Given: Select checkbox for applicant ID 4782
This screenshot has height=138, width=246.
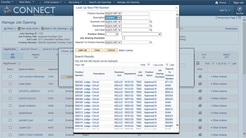Looking at the screenshot, I should pos(10,98).
